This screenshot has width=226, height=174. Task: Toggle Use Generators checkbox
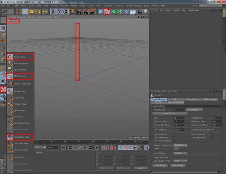[174, 138]
